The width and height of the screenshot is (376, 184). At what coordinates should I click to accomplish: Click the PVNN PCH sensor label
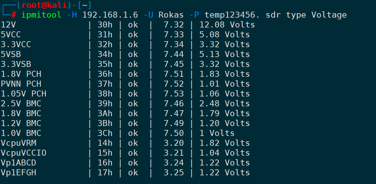pyautogui.click(x=21, y=84)
